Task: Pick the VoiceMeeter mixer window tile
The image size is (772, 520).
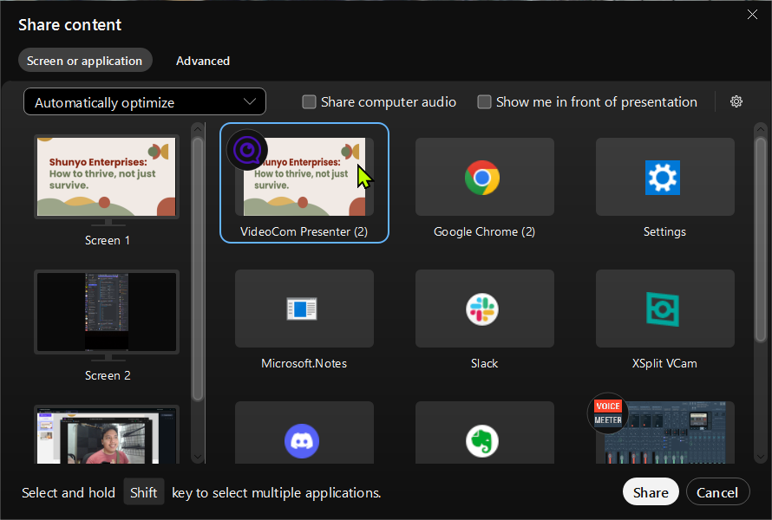Action: tap(664, 433)
